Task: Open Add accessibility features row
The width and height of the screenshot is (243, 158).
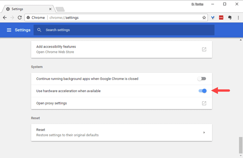Action: (x=121, y=49)
